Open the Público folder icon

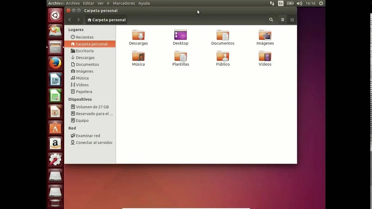tap(223, 56)
